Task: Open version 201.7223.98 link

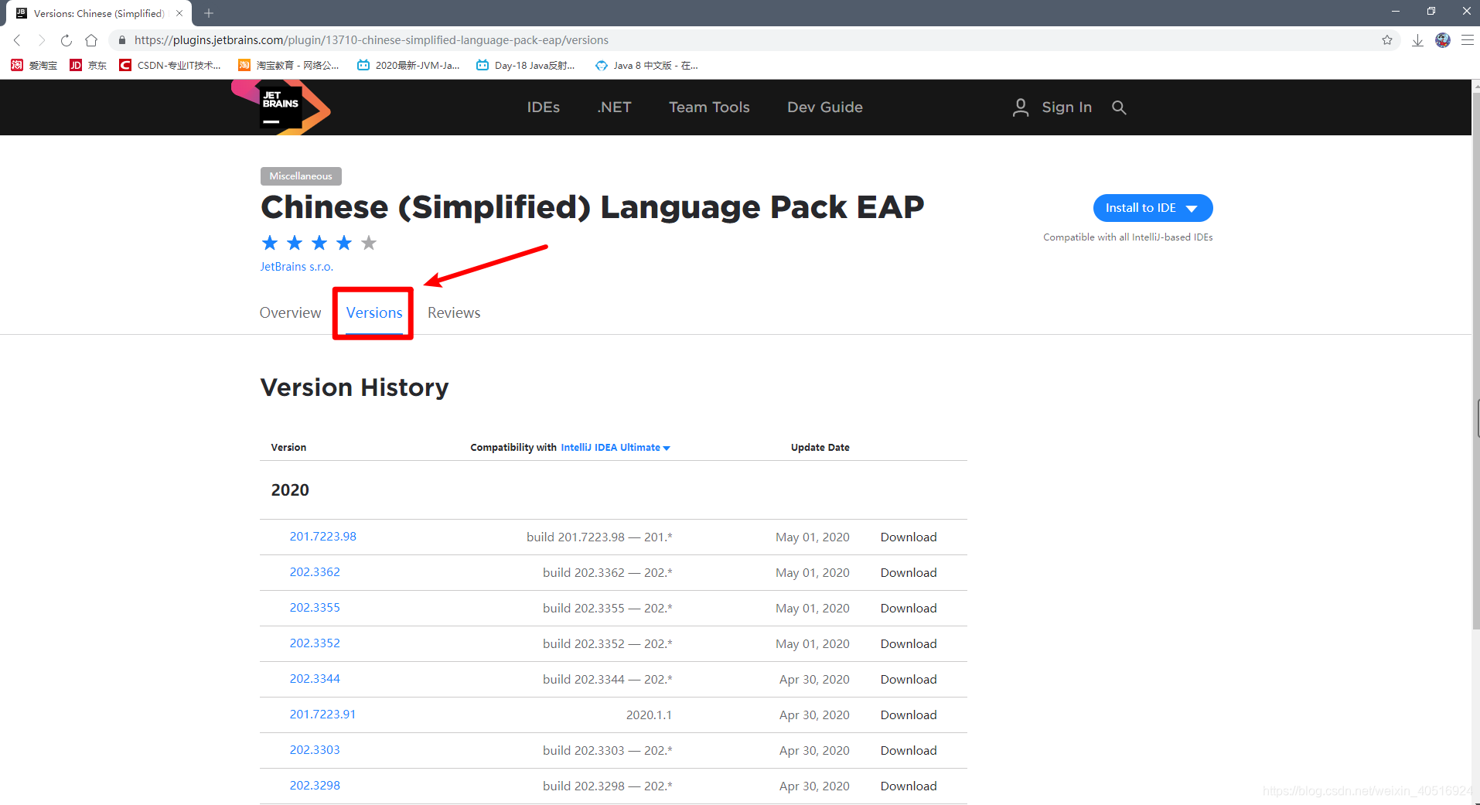Action: 323,537
